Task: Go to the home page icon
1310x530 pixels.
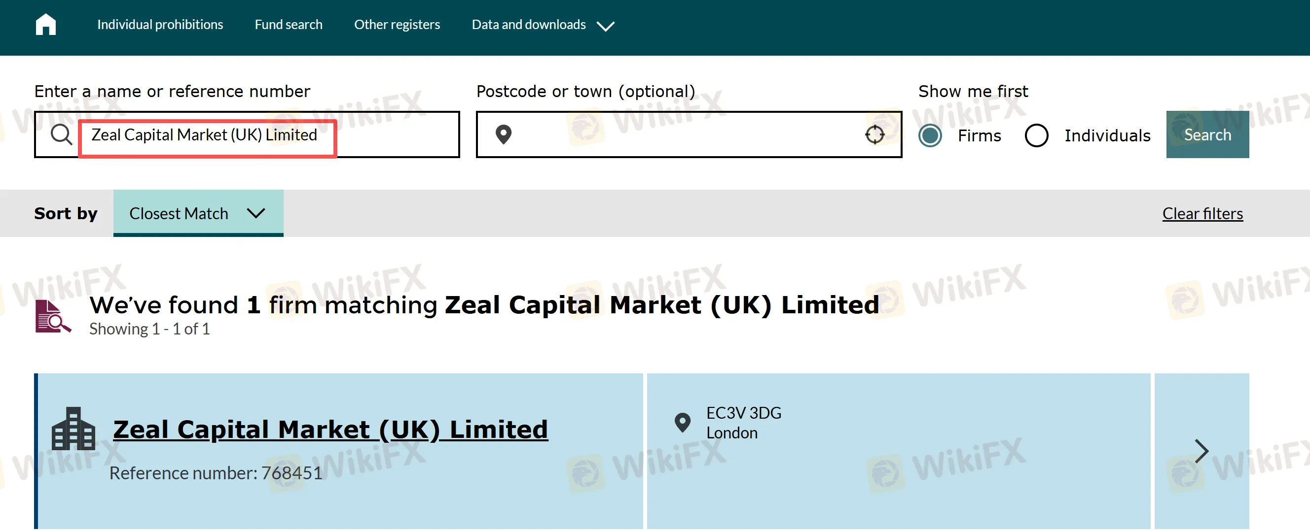Action: (x=46, y=24)
